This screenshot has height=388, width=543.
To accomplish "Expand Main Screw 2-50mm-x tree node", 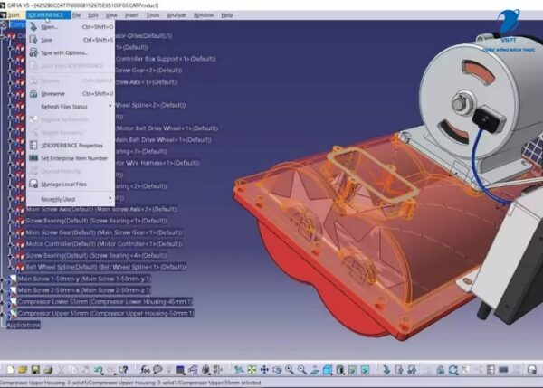I will (3, 290).
